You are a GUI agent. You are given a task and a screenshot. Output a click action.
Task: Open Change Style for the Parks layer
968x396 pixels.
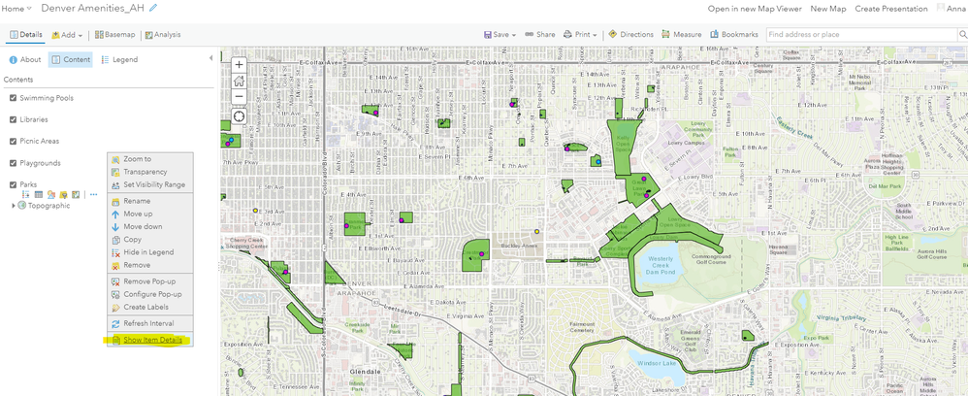coord(50,194)
